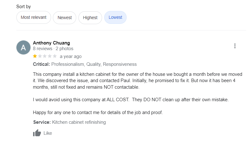
Task: Click the 'a year ago' timestamp
Action: click(x=71, y=56)
